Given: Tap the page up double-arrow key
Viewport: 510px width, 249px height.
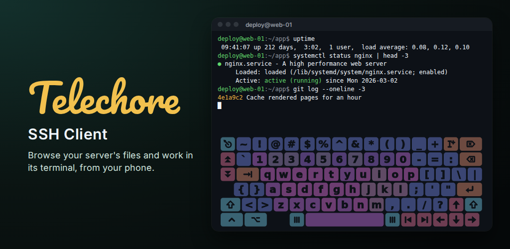Looking at the screenshot, I should tap(228, 159).
